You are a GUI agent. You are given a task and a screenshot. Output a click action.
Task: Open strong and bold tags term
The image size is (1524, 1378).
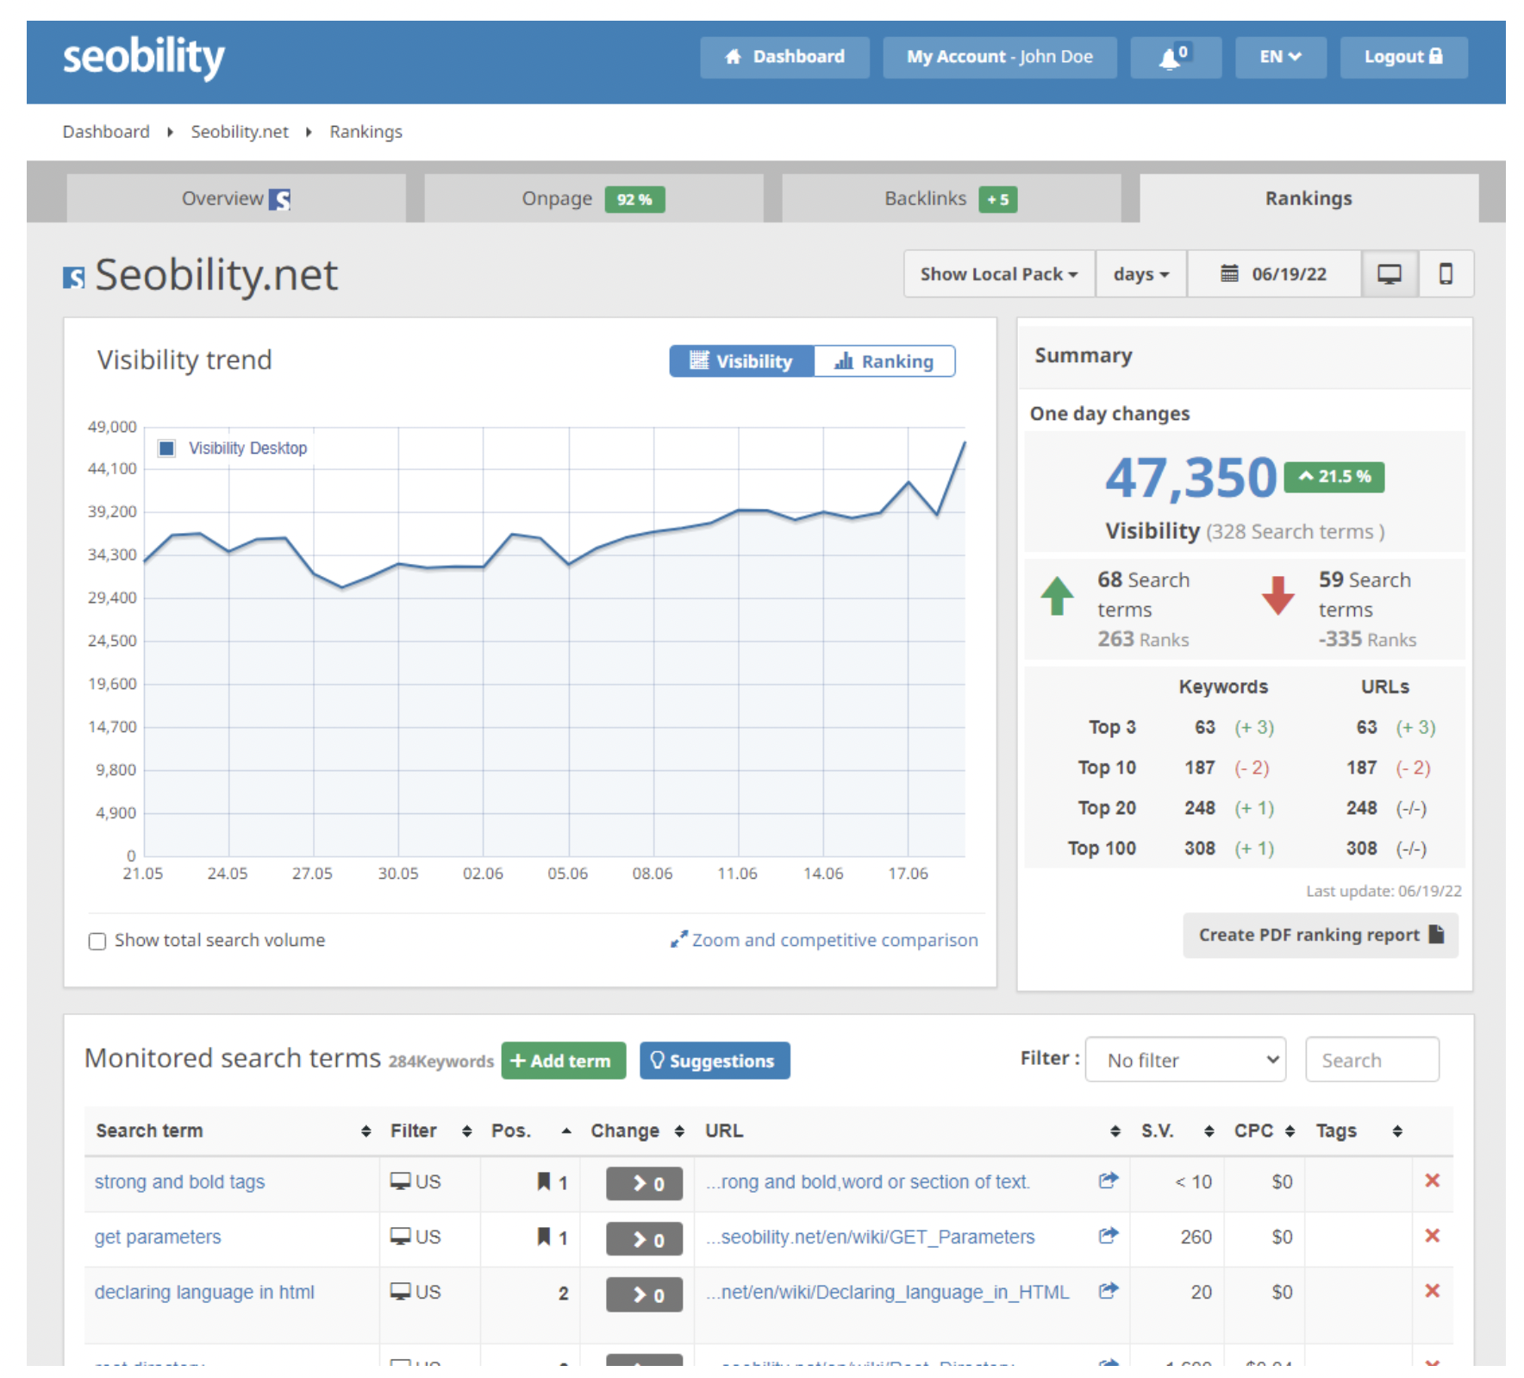(x=179, y=1181)
